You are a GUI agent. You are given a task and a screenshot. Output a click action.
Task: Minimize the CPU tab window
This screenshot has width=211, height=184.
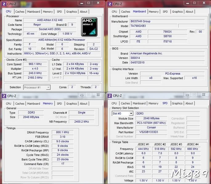click(82, 3)
